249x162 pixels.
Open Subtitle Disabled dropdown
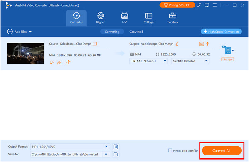(x=190, y=61)
